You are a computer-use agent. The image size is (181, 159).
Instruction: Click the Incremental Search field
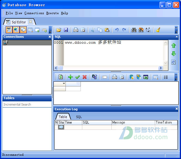(27, 104)
